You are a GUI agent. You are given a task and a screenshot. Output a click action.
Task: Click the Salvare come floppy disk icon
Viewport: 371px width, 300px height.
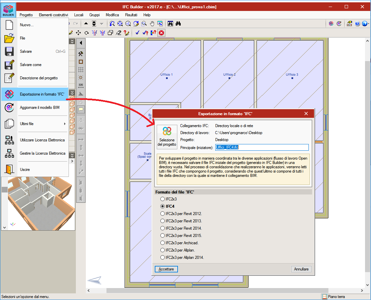tap(9, 65)
